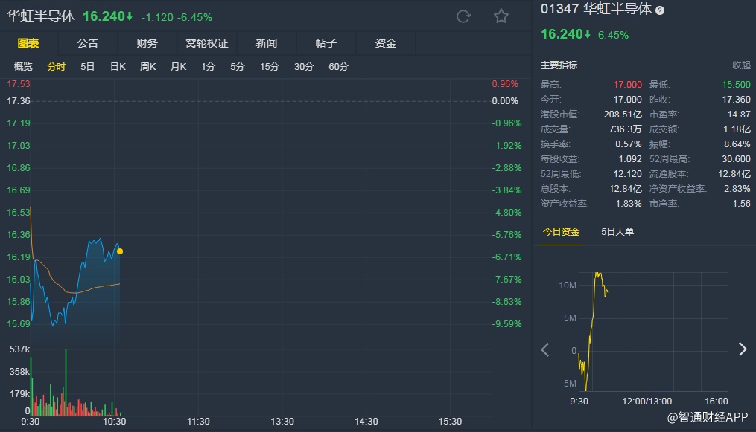Click the refresh icon beside the star
756x432 pixels.
[463, 16]
